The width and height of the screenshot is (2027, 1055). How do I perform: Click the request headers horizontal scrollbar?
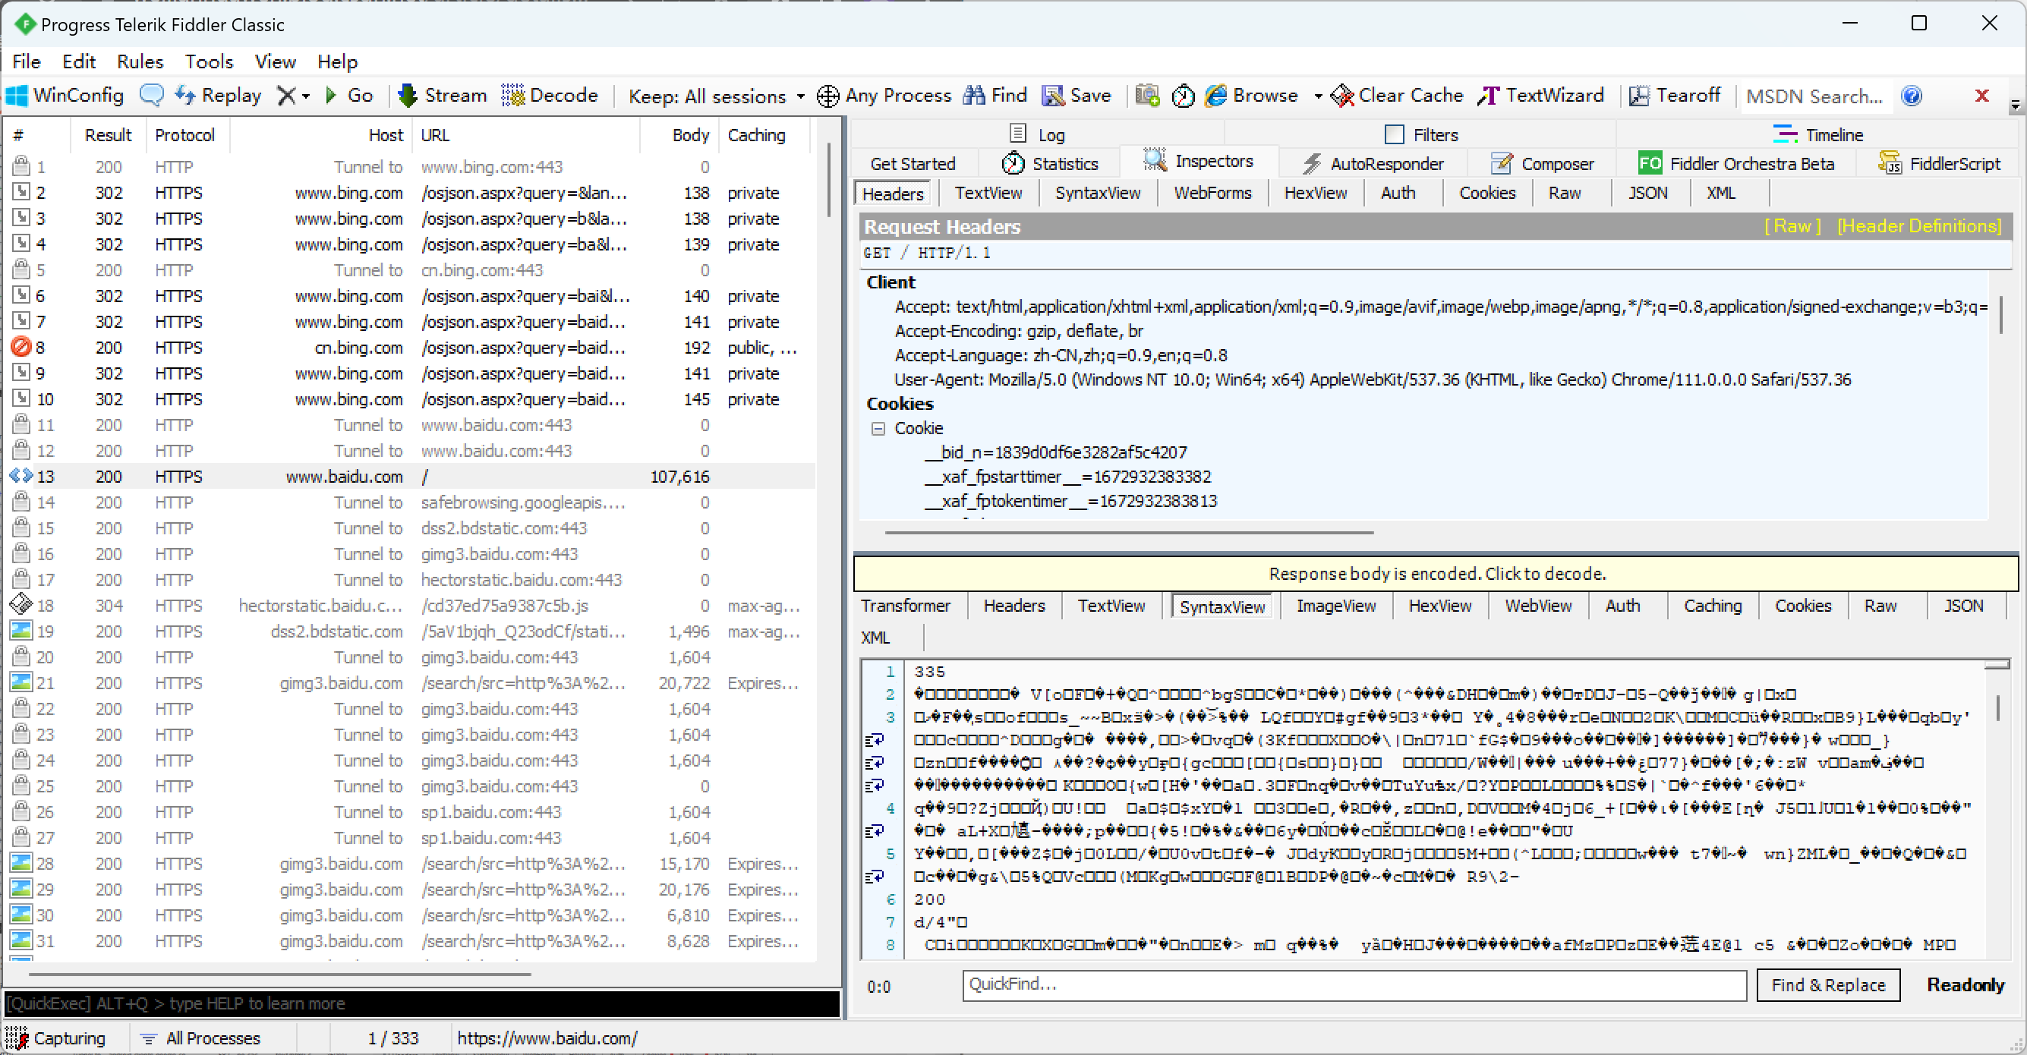[1128, 533]
